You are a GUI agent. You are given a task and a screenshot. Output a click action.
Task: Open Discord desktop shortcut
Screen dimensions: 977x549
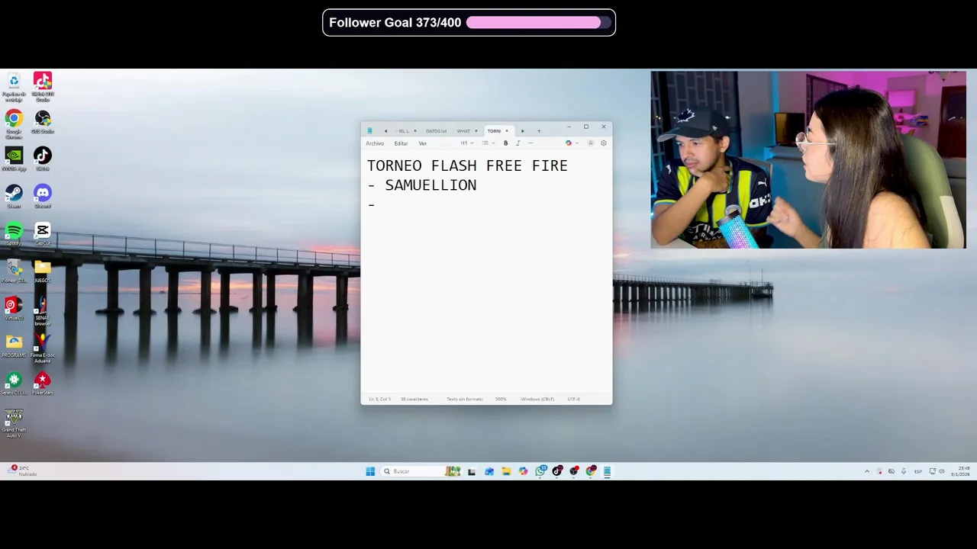[x=43, y=197]
